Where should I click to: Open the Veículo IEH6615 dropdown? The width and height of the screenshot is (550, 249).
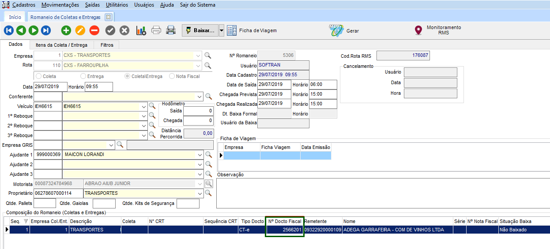tap(144, 106)
